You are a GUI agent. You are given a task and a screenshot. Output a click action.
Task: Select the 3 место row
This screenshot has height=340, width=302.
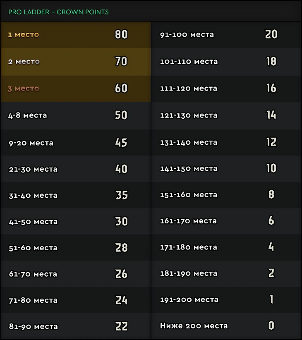(x=76, y=89)
